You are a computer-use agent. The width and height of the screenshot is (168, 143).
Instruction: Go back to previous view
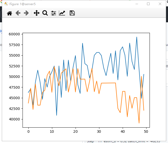(18, 13)
